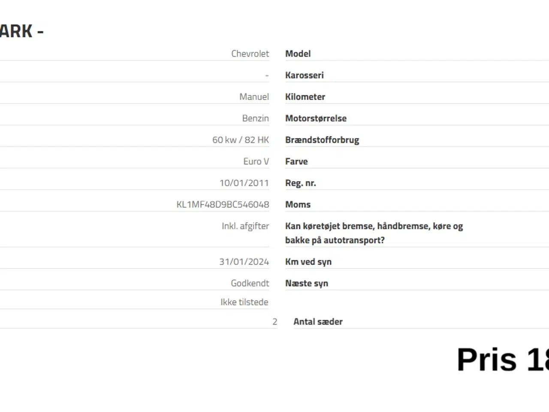Select the 60 kw / 82 HK text
This screenshot has width=549, height=412.
point(240,140)
